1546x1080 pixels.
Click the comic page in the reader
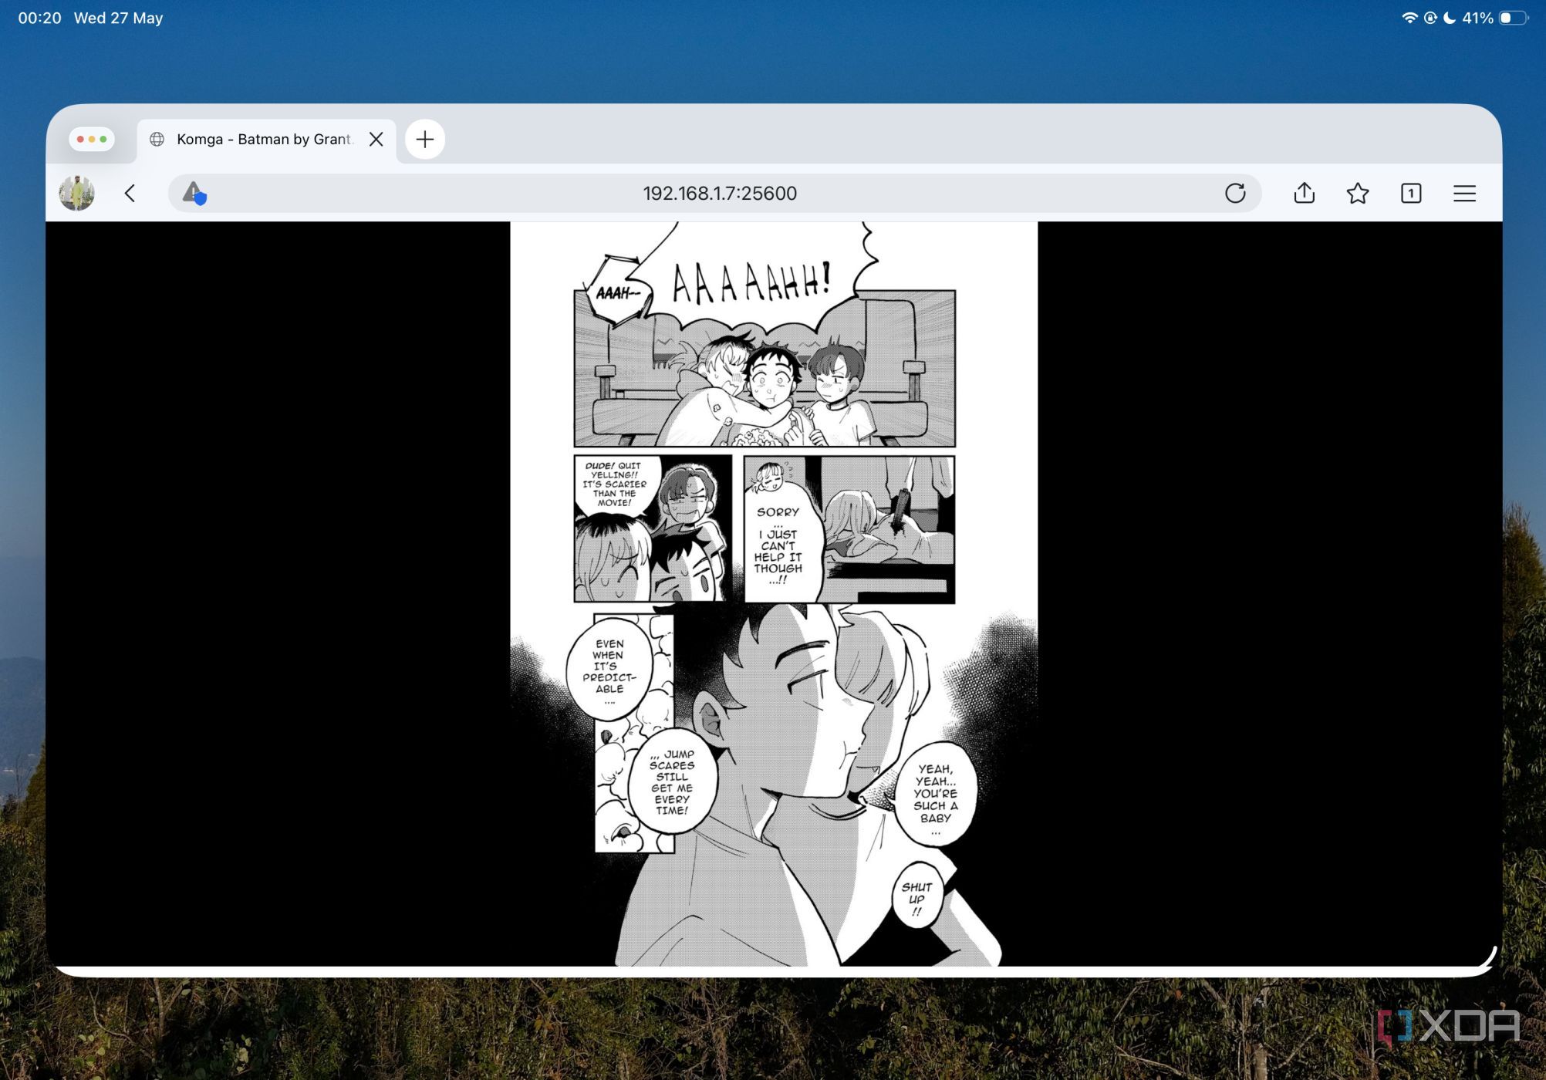pos(774,593)
